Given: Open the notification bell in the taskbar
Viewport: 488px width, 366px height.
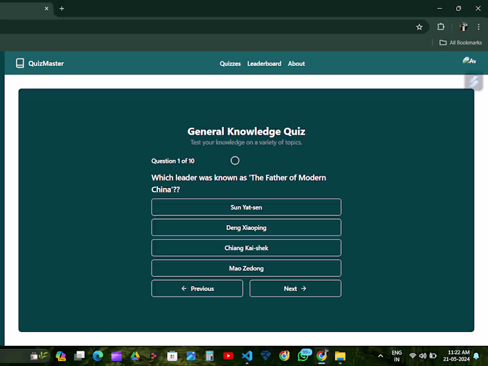Looking at the screenshot, I should [x=476, y=356].
